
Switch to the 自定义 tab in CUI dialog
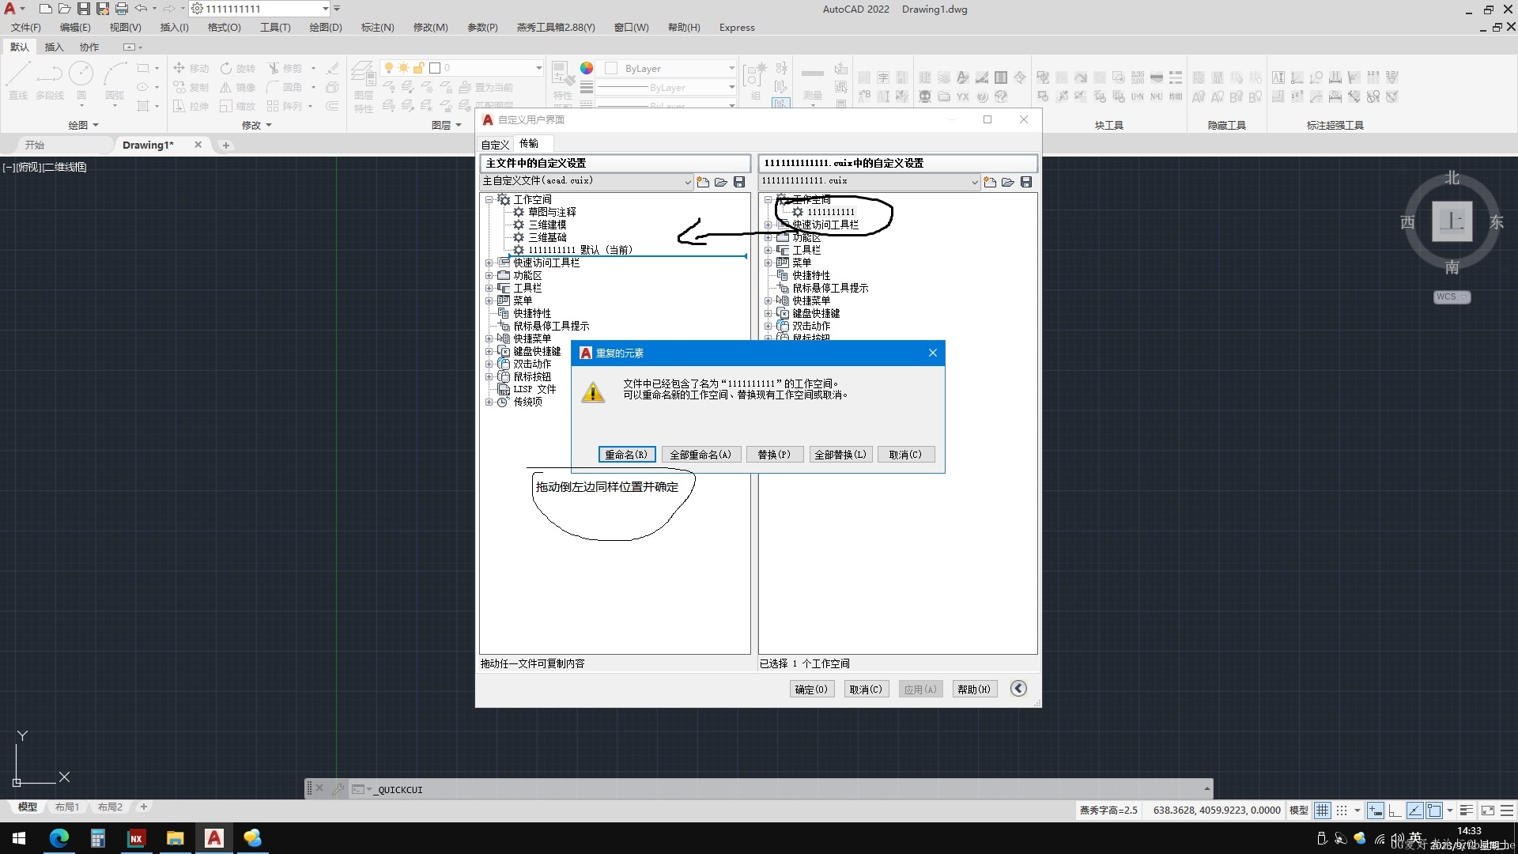(x=496, y=145)
